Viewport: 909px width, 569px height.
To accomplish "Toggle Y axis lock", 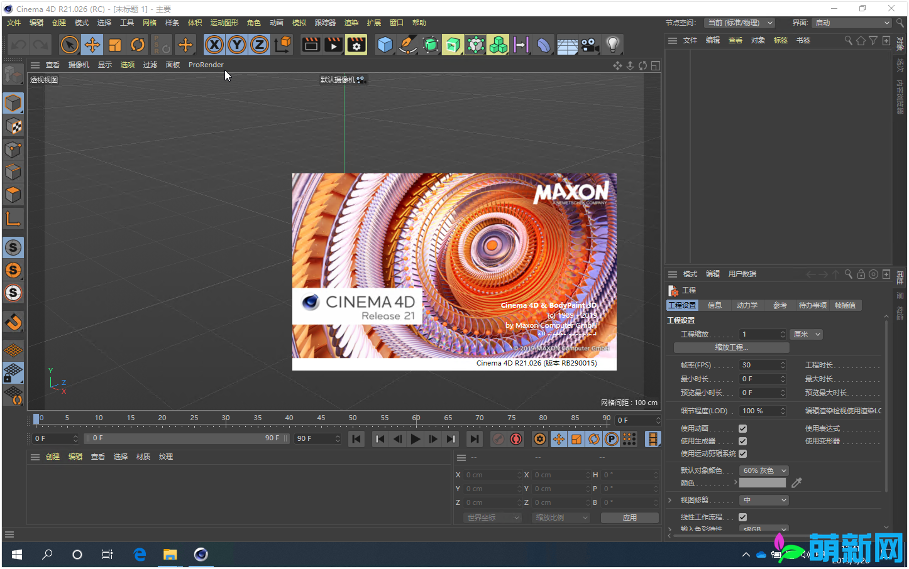I will 237,45.
